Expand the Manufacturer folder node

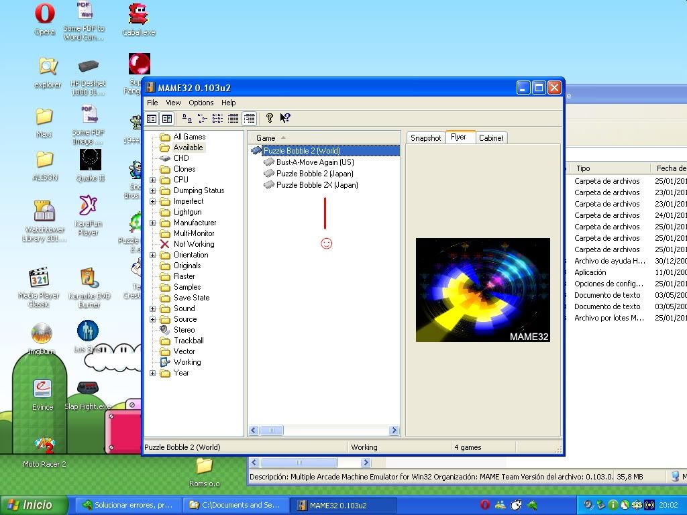[152, 223]
